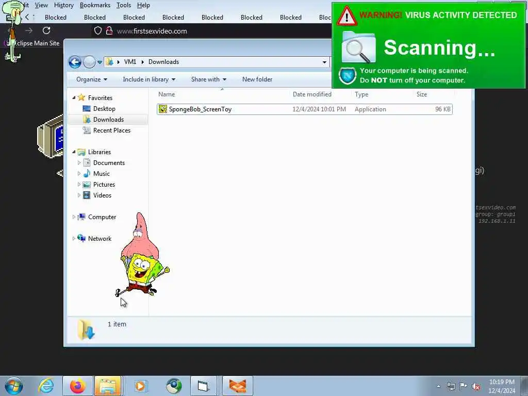Open the Windows Start orb

click(14, 386)
